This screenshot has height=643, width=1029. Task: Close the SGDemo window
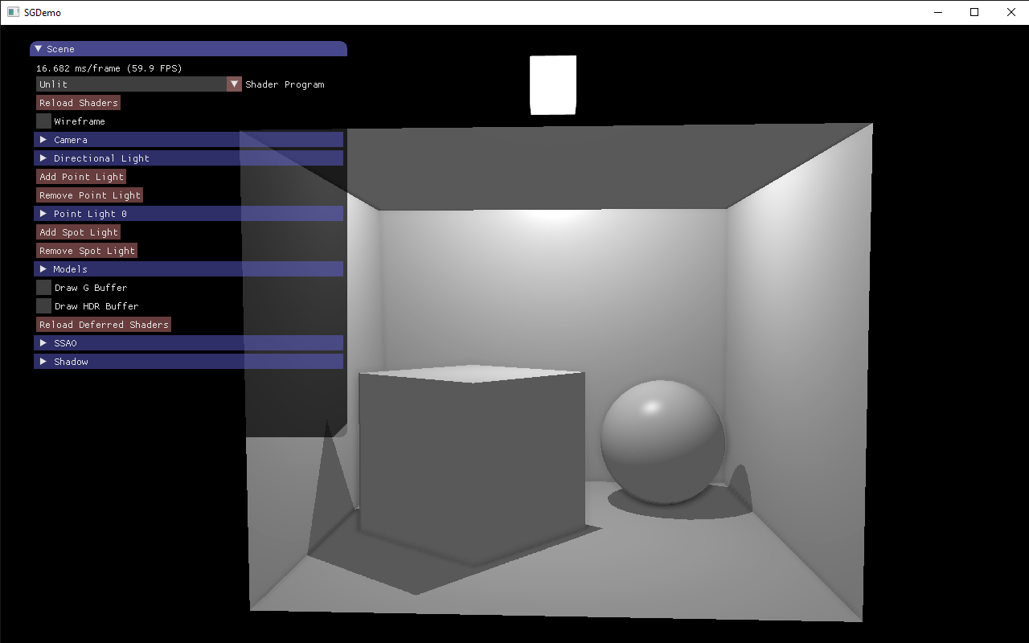tap(1011, 12)
